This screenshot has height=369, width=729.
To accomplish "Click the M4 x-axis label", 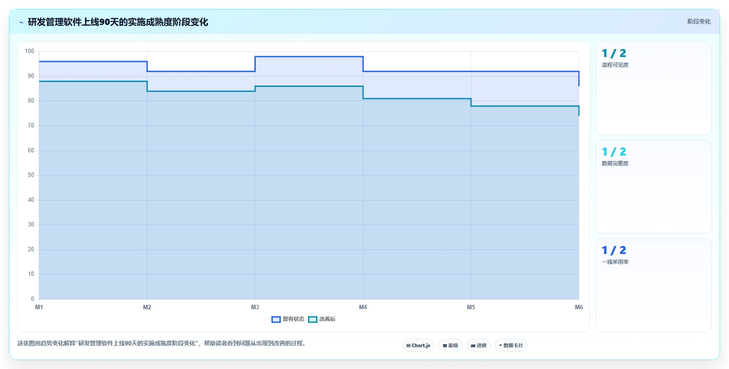I will coord(363,307).
